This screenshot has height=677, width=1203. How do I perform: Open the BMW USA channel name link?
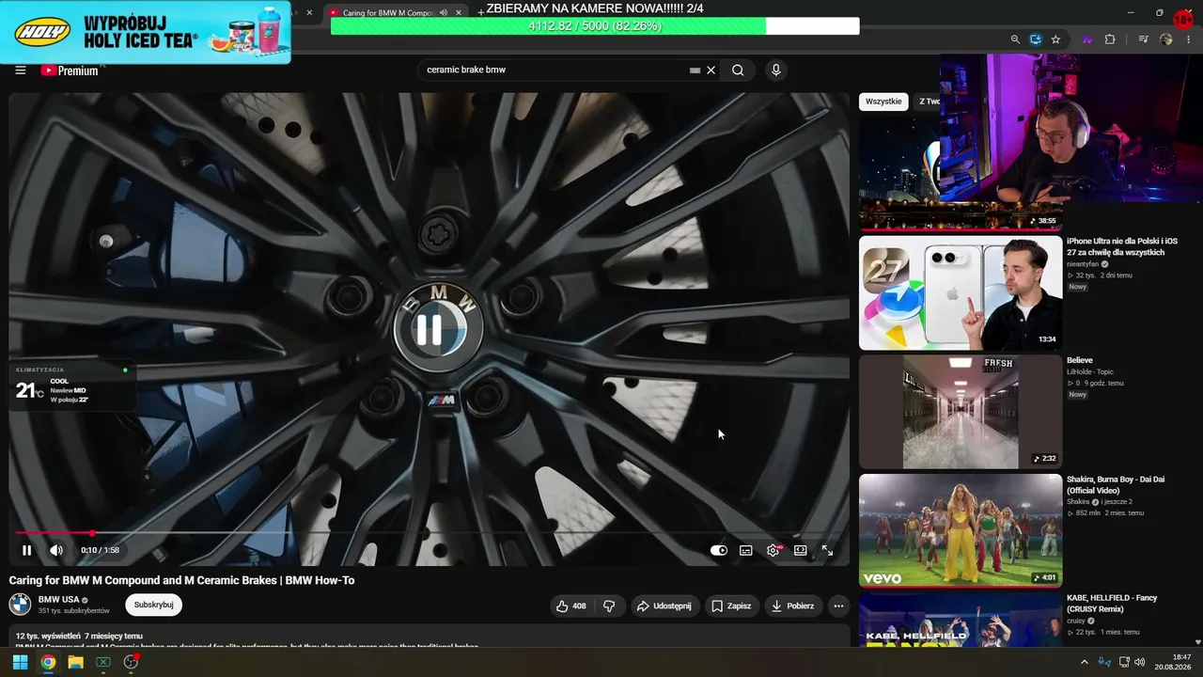[58, 600]
